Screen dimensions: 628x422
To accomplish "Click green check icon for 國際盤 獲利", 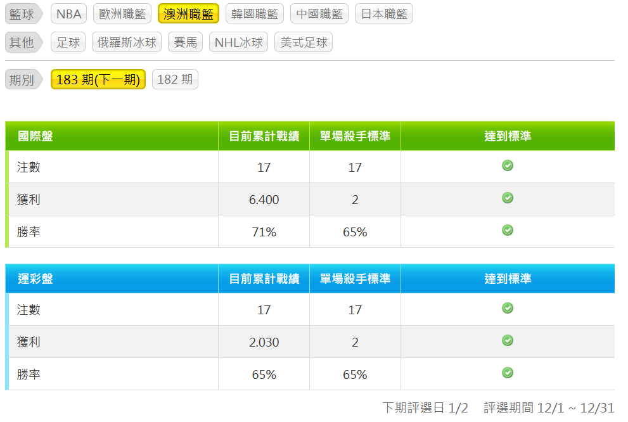I will pyautogui.click(x=508, y=198).
